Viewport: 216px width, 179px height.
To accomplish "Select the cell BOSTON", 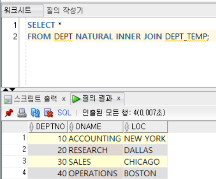I will (x=145, y=173).
